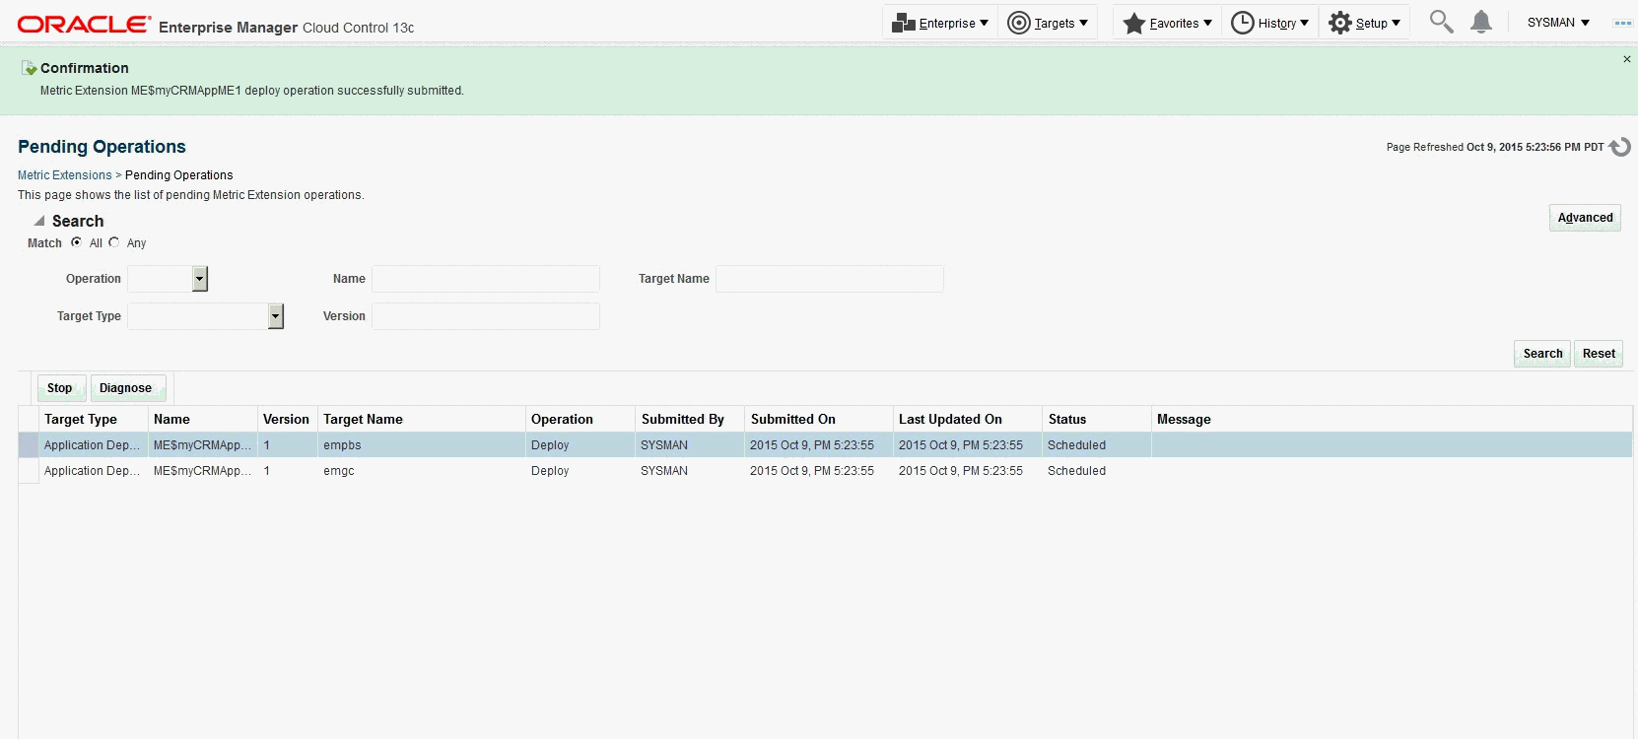Screen dimensions: 1638x739
Task: Open the SYSMAN user menu
Action: 1558,23
